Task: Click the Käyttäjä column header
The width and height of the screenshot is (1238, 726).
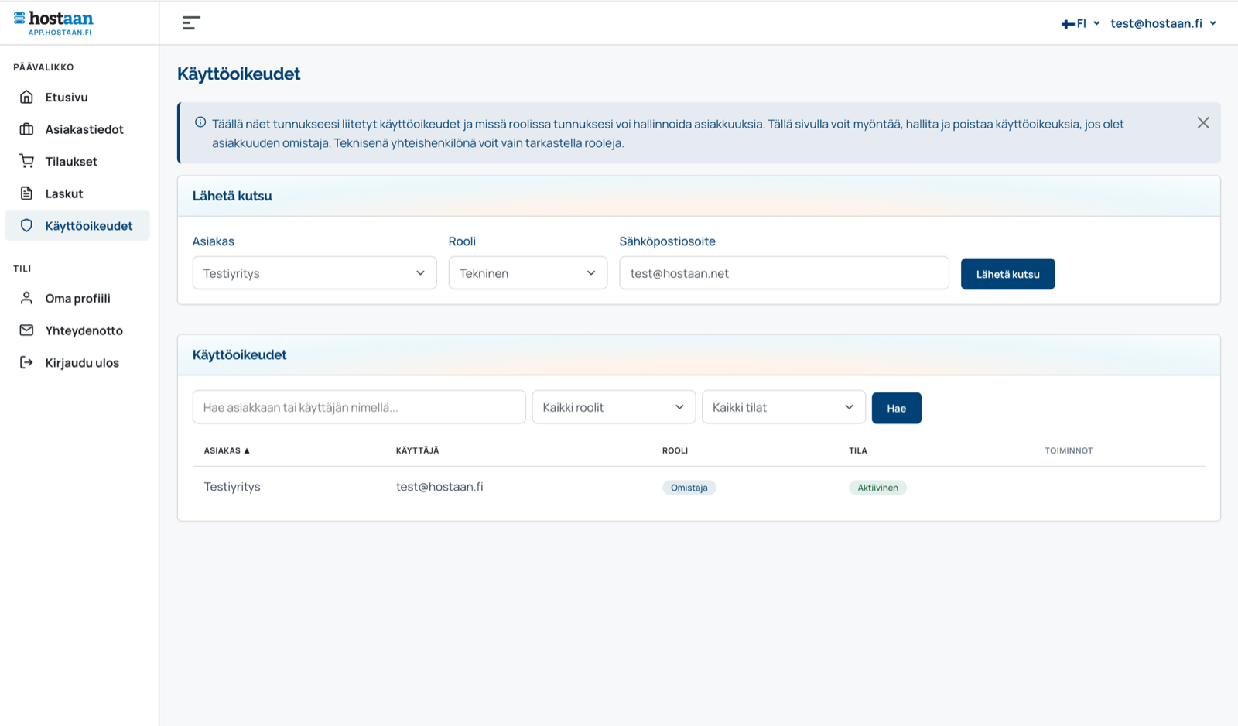Action: point(417,450)
